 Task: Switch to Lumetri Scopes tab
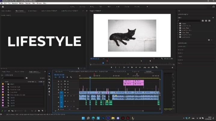pyautogui.click(x=32, y=11)
